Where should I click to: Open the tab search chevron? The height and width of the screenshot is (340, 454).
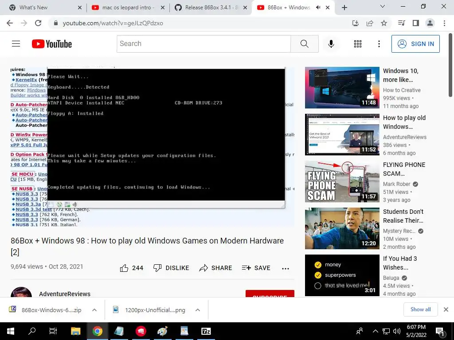[x=383, y=6]
